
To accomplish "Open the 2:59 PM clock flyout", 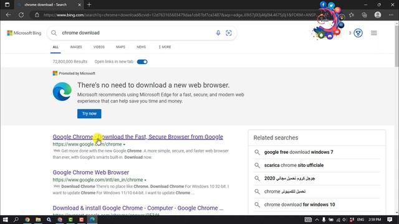I will tap(375, 220).
